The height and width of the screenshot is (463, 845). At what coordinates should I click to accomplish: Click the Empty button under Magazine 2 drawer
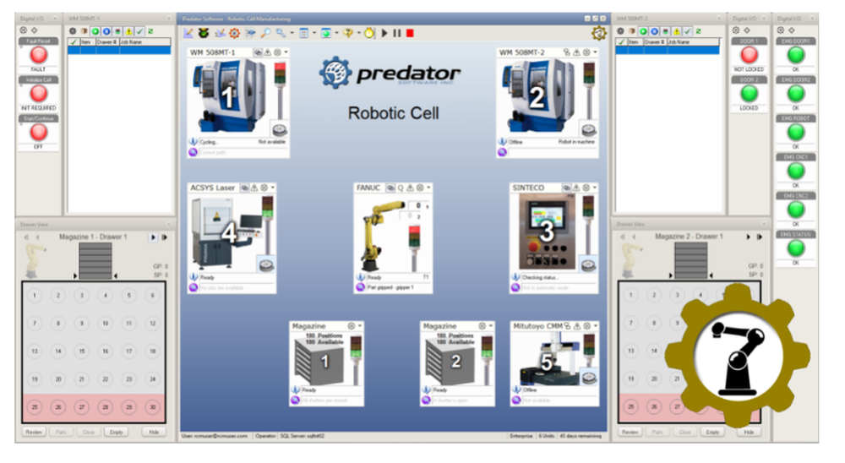click(711, 432)
